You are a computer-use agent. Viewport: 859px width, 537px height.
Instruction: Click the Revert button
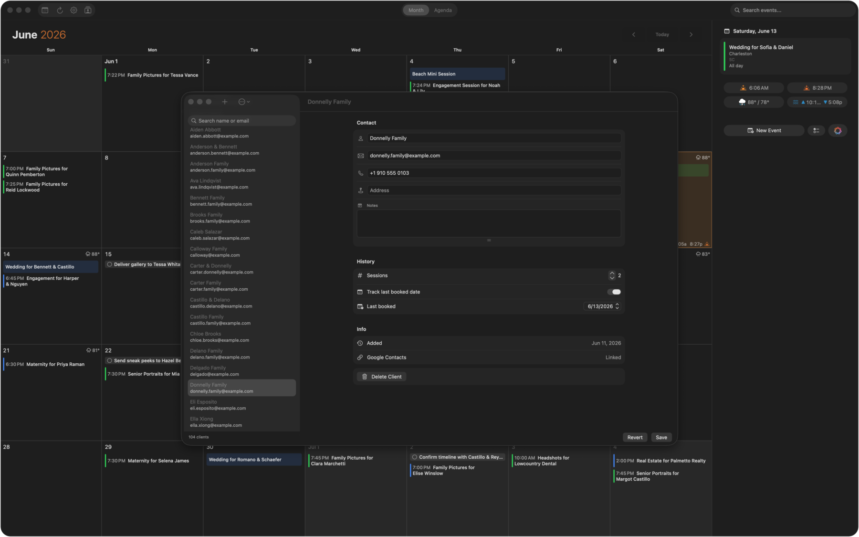(635, 437)
